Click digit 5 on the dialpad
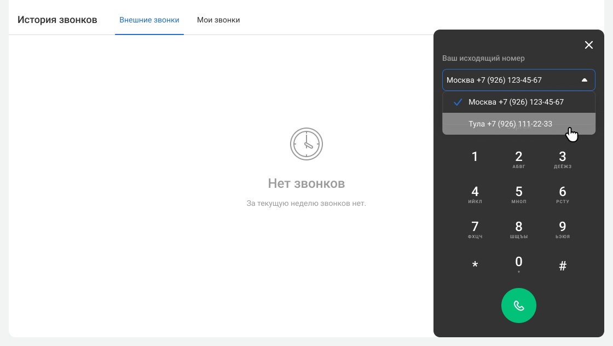 (518, 194)
